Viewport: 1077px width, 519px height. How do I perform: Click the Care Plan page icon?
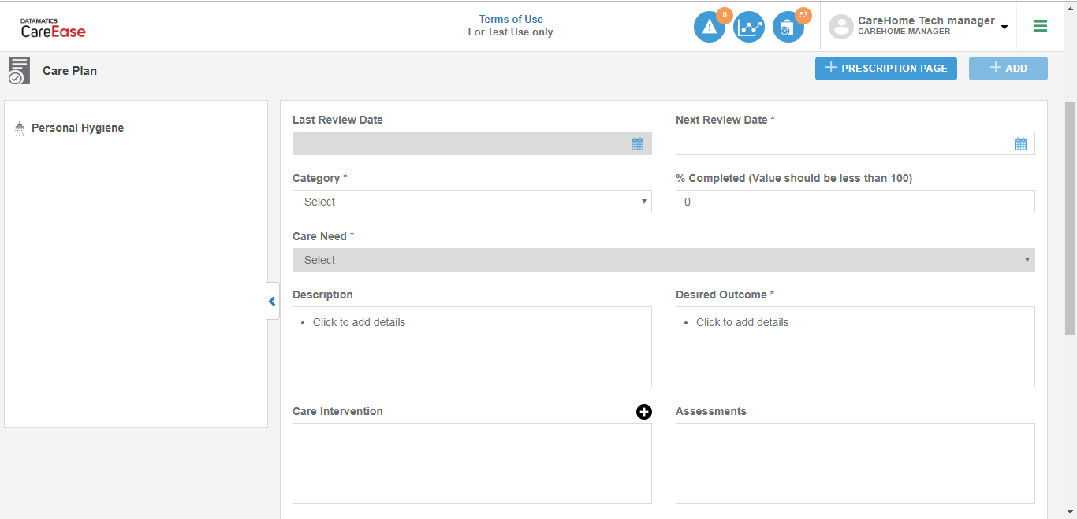click(x=18, y=70)
